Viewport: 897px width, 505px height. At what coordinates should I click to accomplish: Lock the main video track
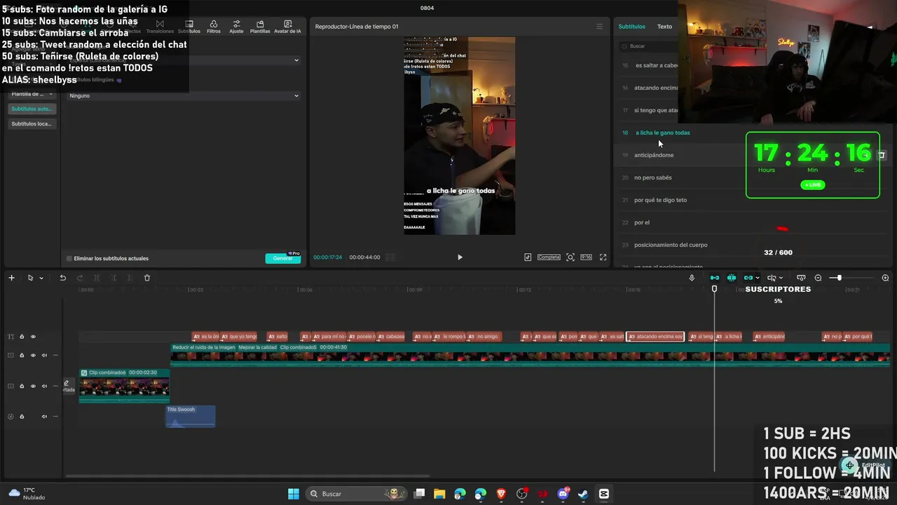22,356
